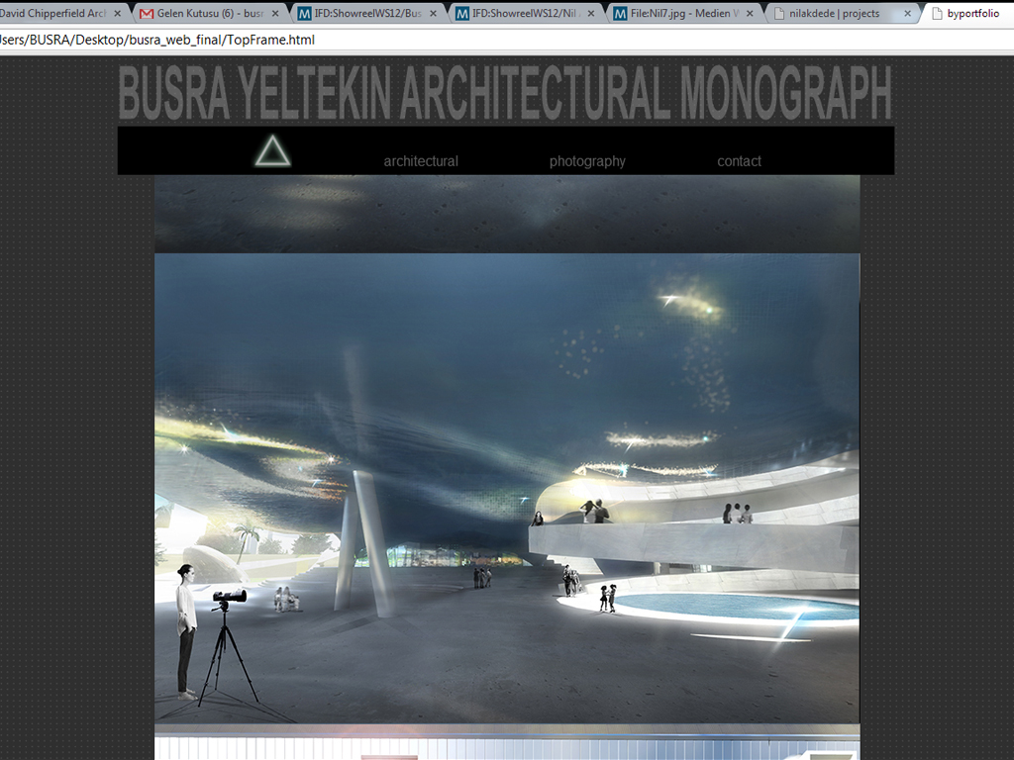Click the main architectural rendering image

[507, 485]
